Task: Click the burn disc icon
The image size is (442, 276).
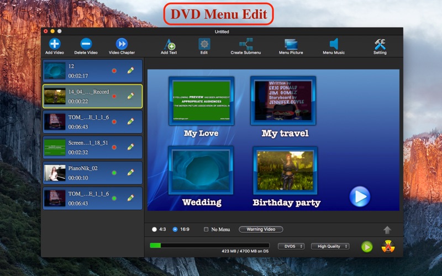Action: pyautogui.click(x=388, y=247)
